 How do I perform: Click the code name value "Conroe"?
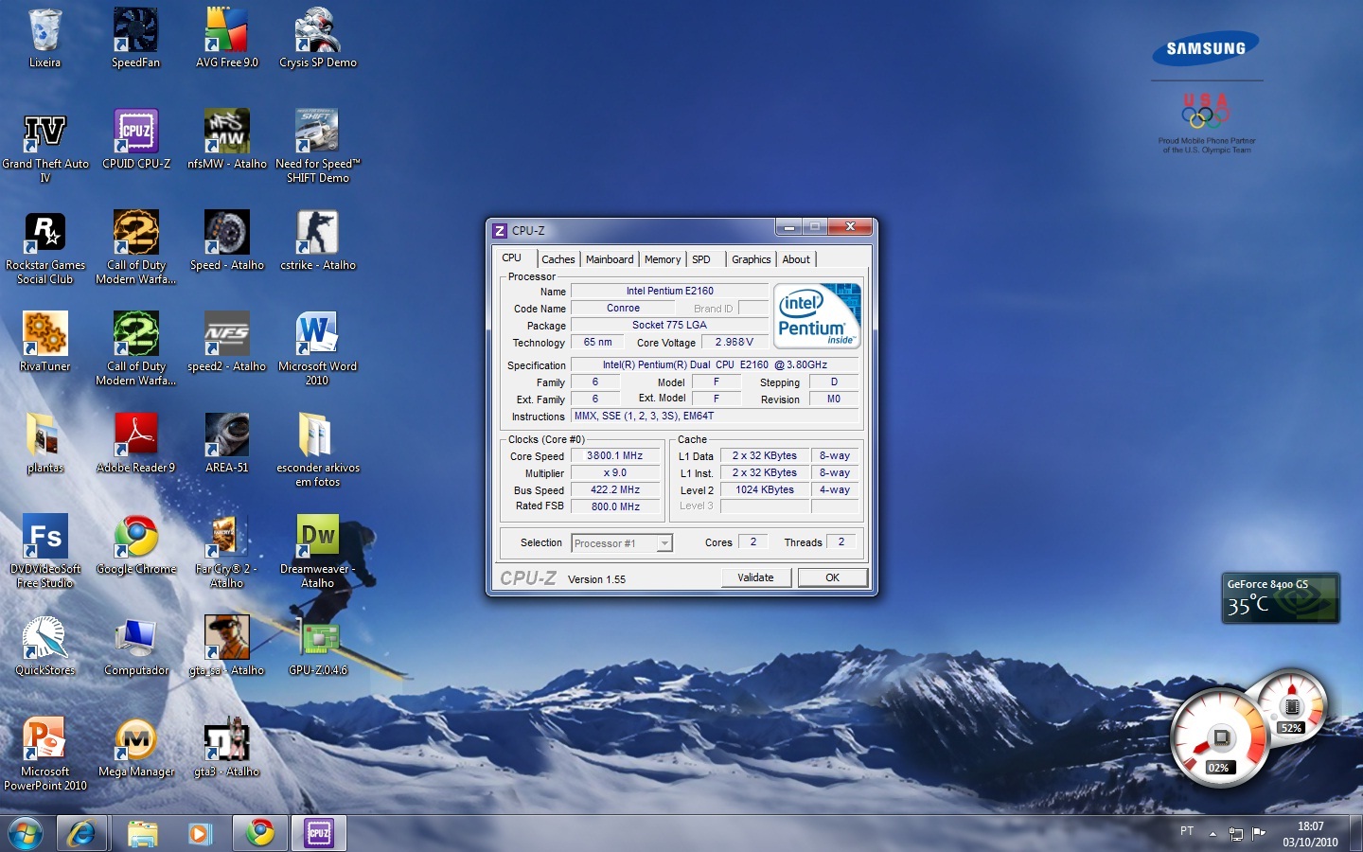pos(623,308)
